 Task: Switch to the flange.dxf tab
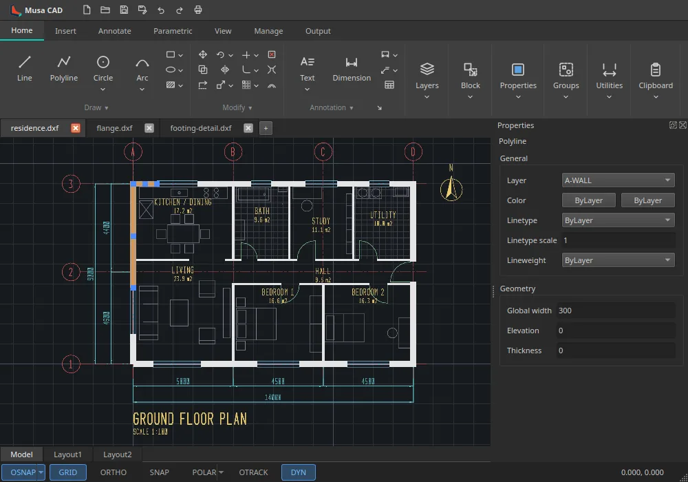point(114,128)
